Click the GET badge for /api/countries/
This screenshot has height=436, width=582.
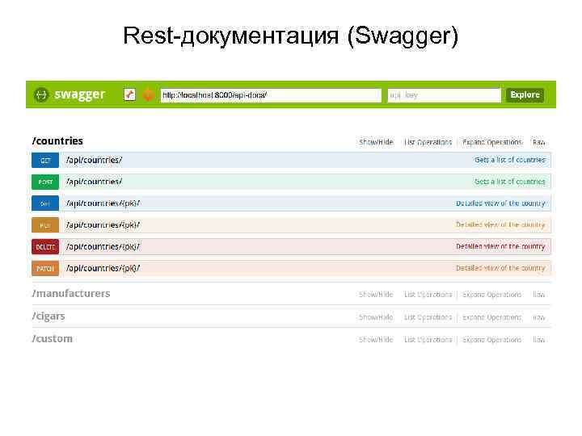(x=45, y=161)
